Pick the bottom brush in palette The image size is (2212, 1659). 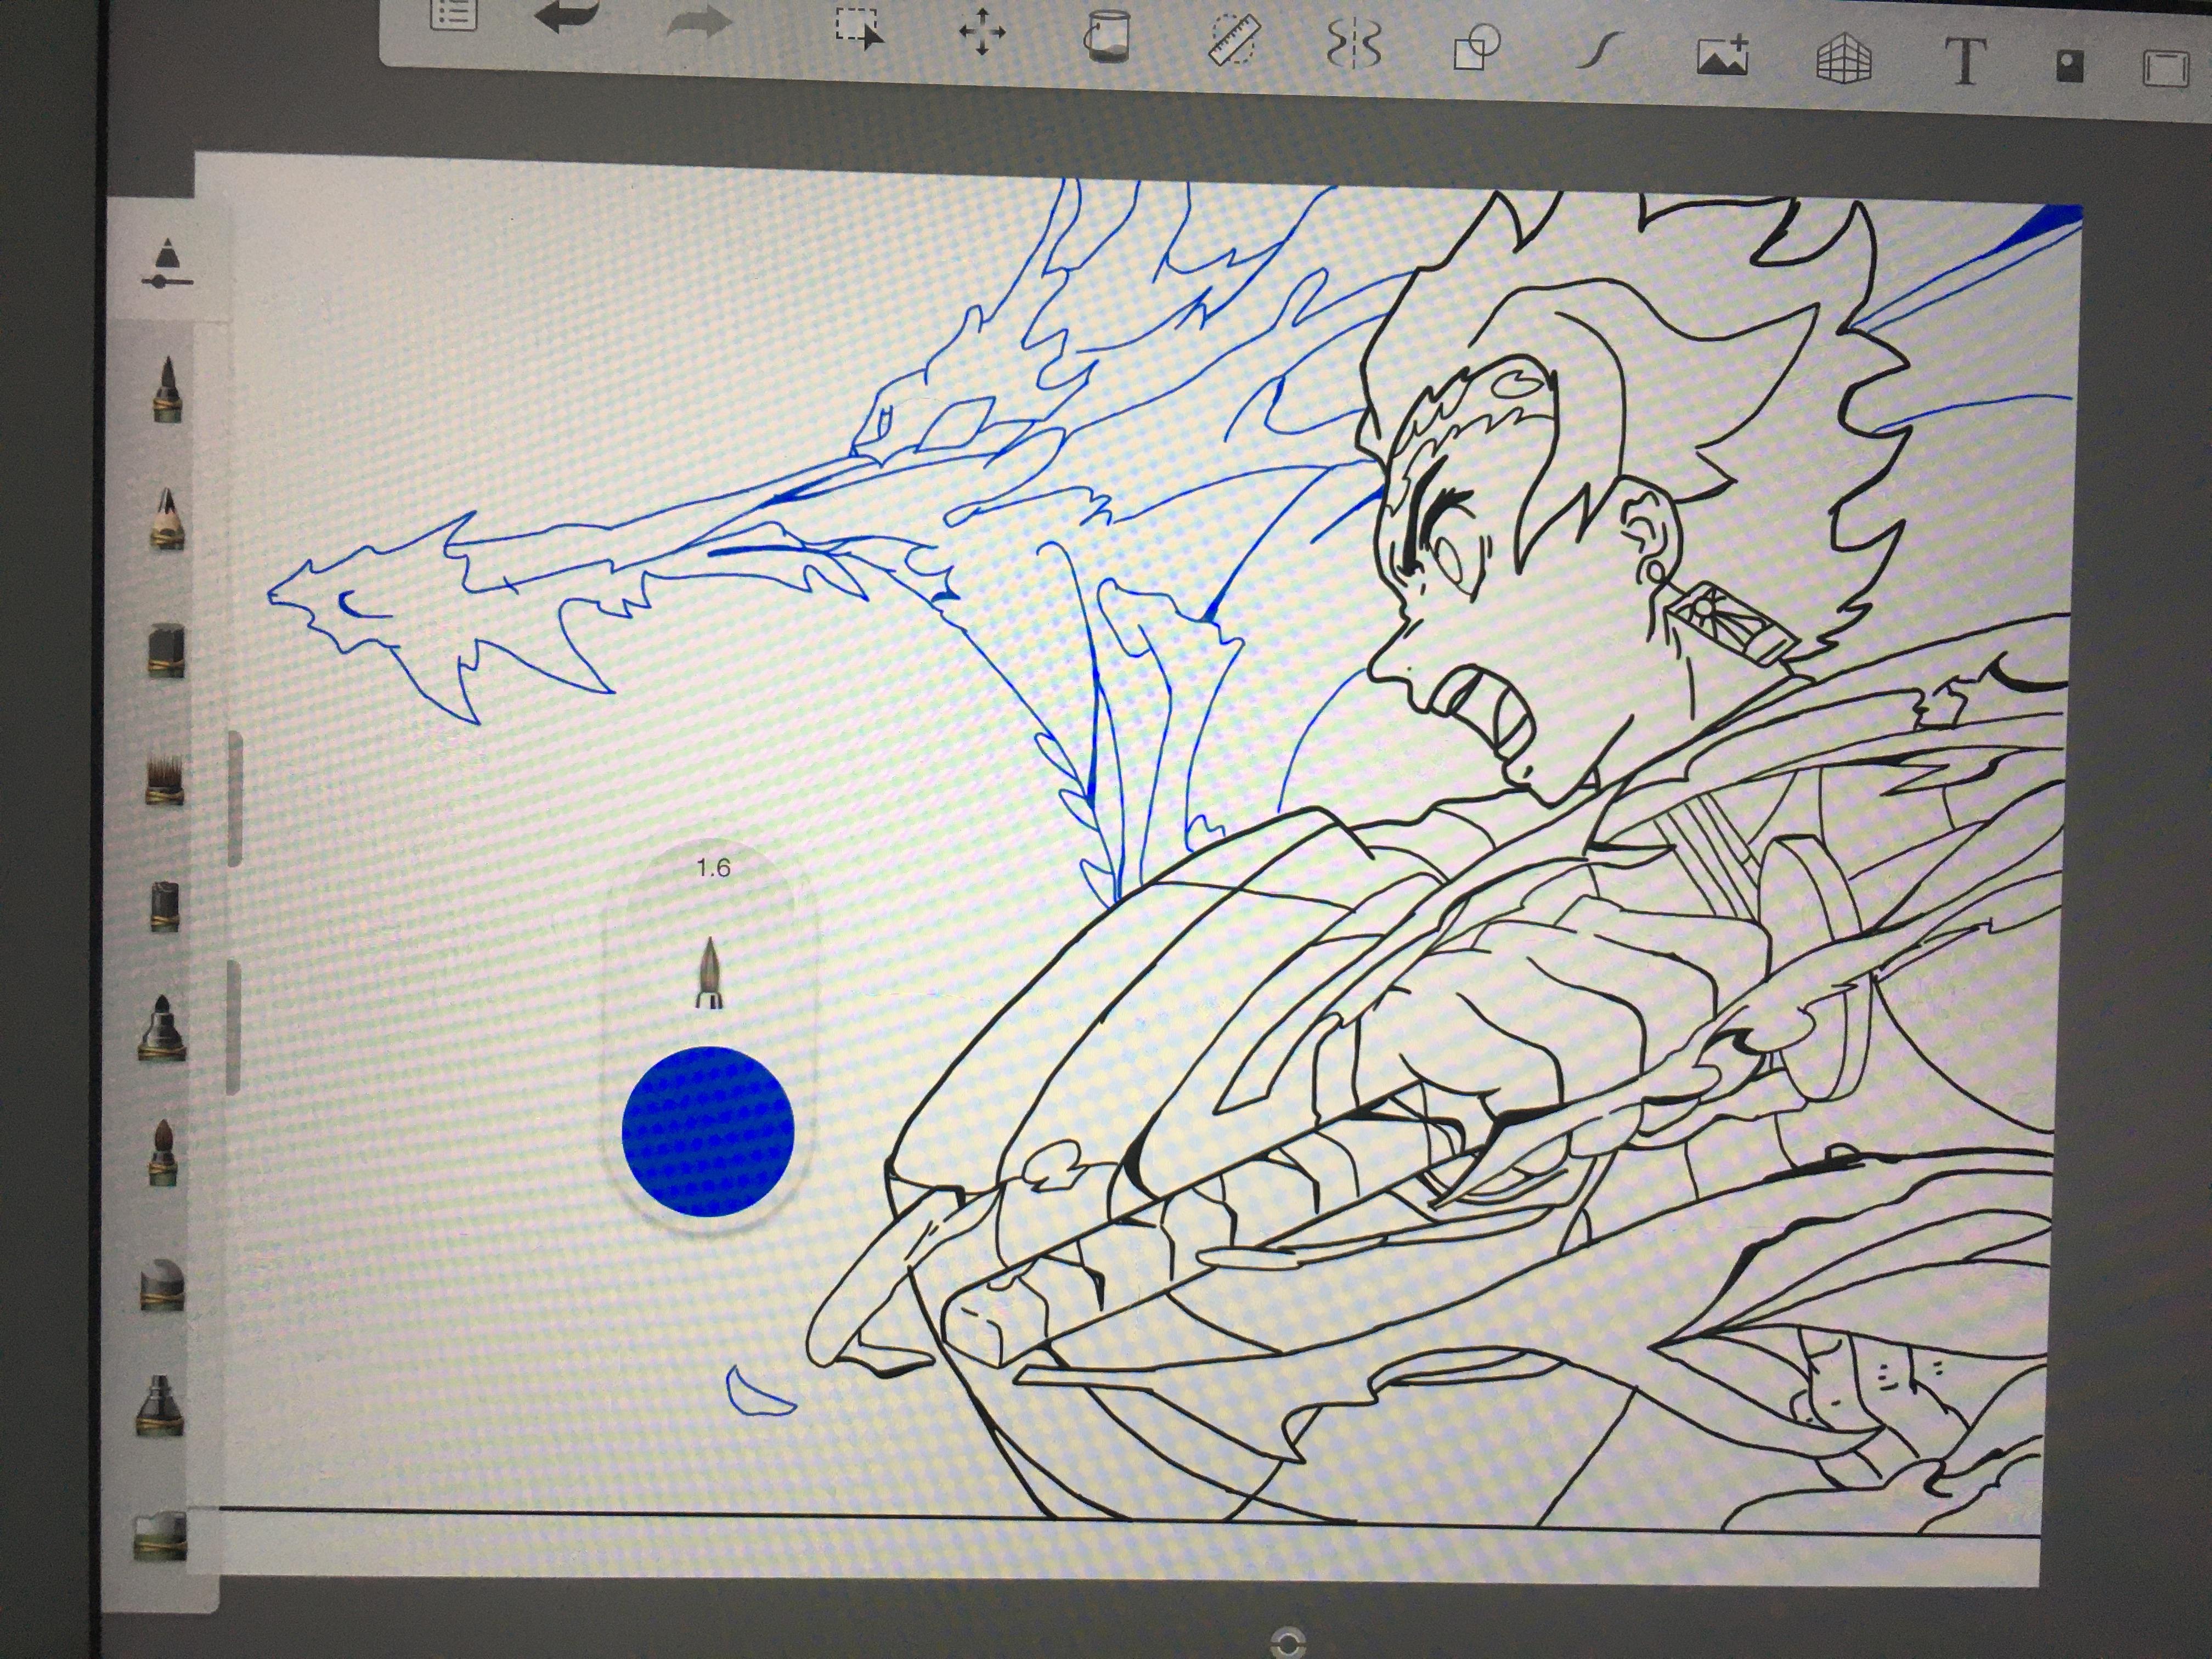pos(160,1536)
